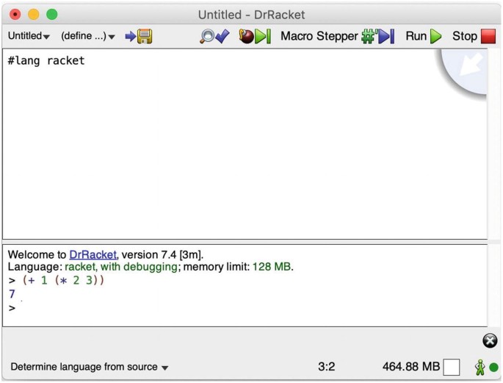Open the DrRacket link in welcome message
Viewport: 503px width, 383px height.
93,254
